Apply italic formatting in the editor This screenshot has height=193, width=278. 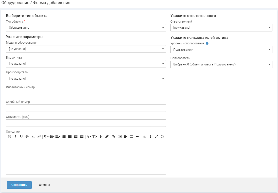[15, 136]
